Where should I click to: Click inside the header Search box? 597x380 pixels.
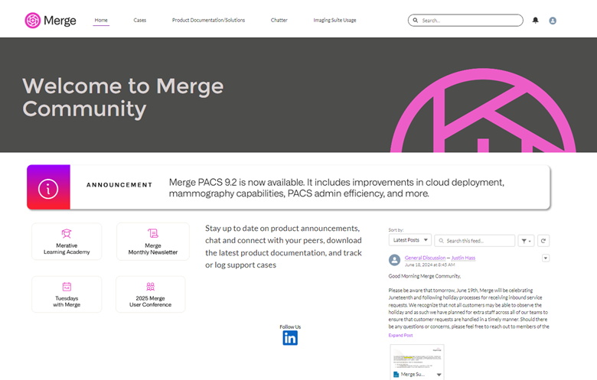tap(465, 21)
